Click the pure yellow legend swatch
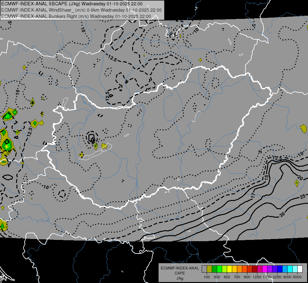 [229, 269]
